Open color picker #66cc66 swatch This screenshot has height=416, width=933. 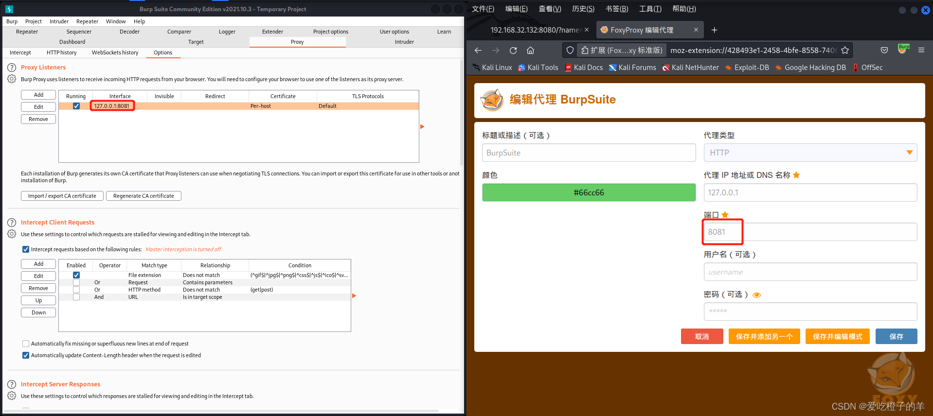(x=589, y=192)
